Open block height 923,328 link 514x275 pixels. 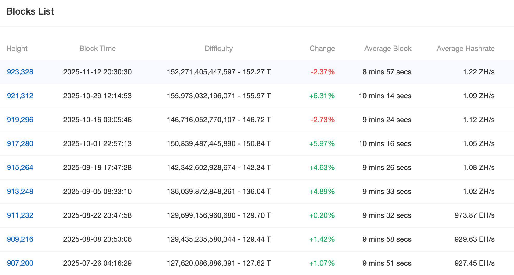click(20, 72)
